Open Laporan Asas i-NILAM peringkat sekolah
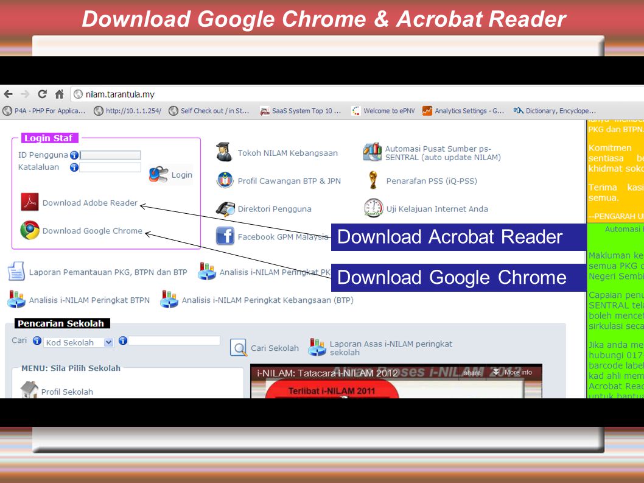The width and height of the screenshot is (644, 483). point(391,348)
